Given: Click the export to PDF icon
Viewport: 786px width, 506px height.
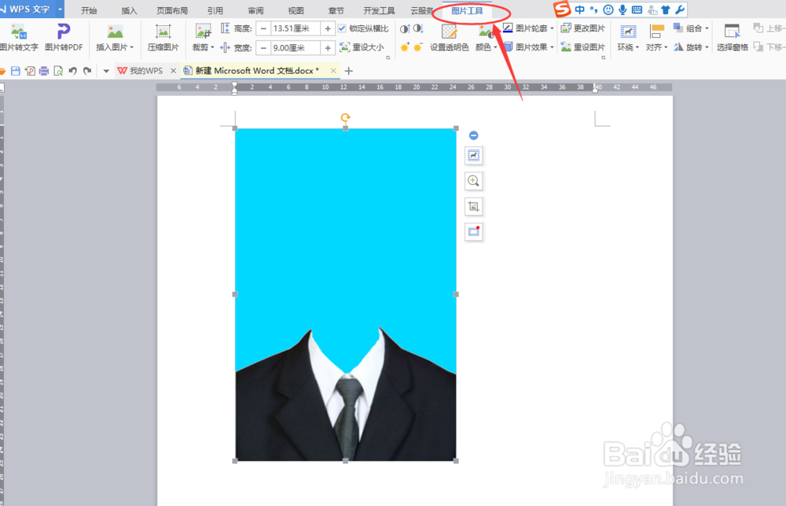Looking at the screenshot, I should click(x=30, y=72).
